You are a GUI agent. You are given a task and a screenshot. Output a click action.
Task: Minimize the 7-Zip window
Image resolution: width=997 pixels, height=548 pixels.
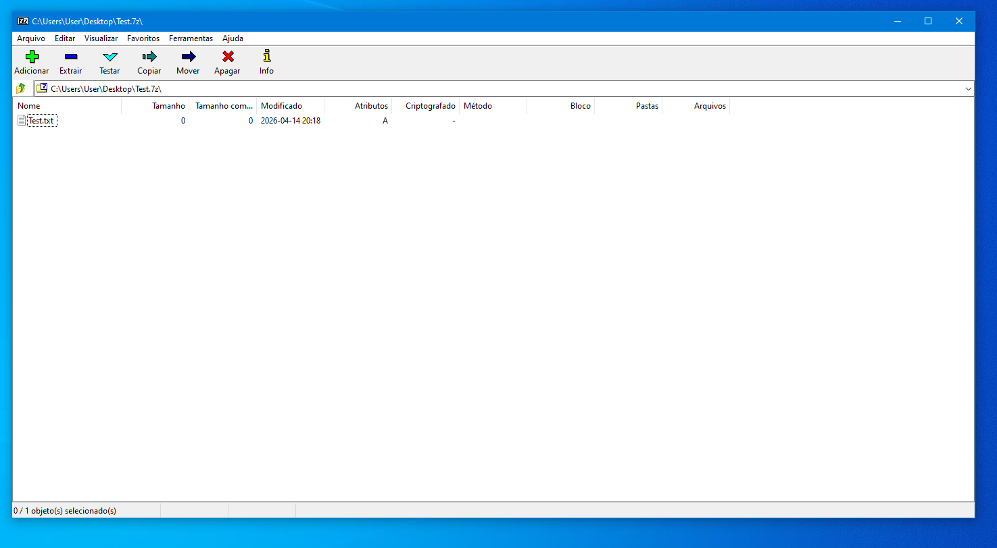point(897,21)
